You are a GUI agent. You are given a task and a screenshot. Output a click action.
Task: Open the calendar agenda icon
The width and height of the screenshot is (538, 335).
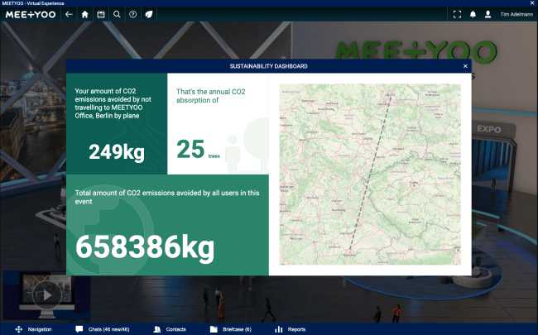coord(101,14)
